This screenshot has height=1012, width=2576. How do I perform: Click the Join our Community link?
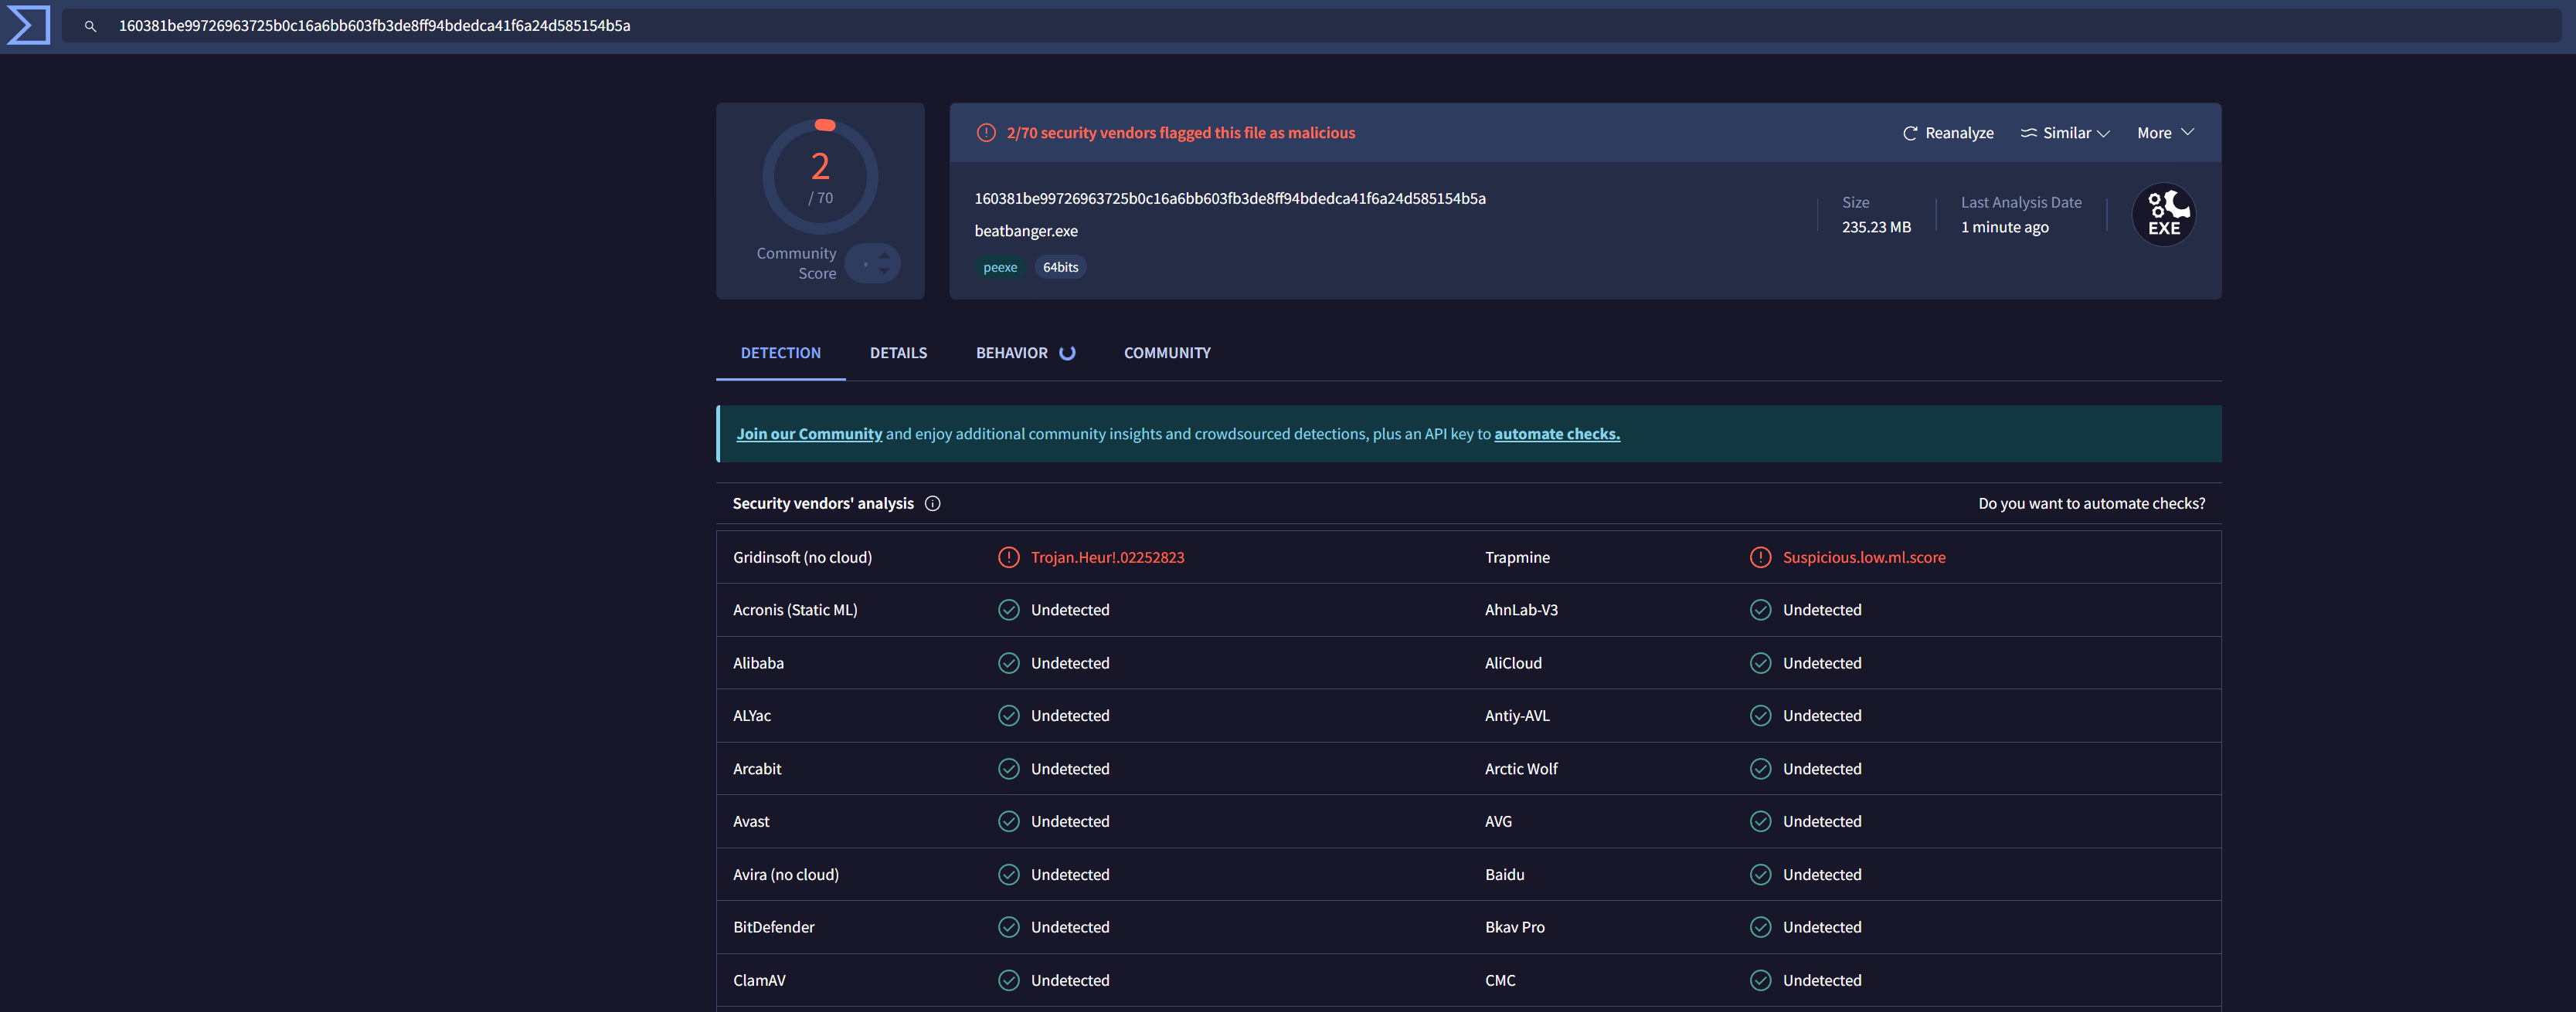point(809,434)
